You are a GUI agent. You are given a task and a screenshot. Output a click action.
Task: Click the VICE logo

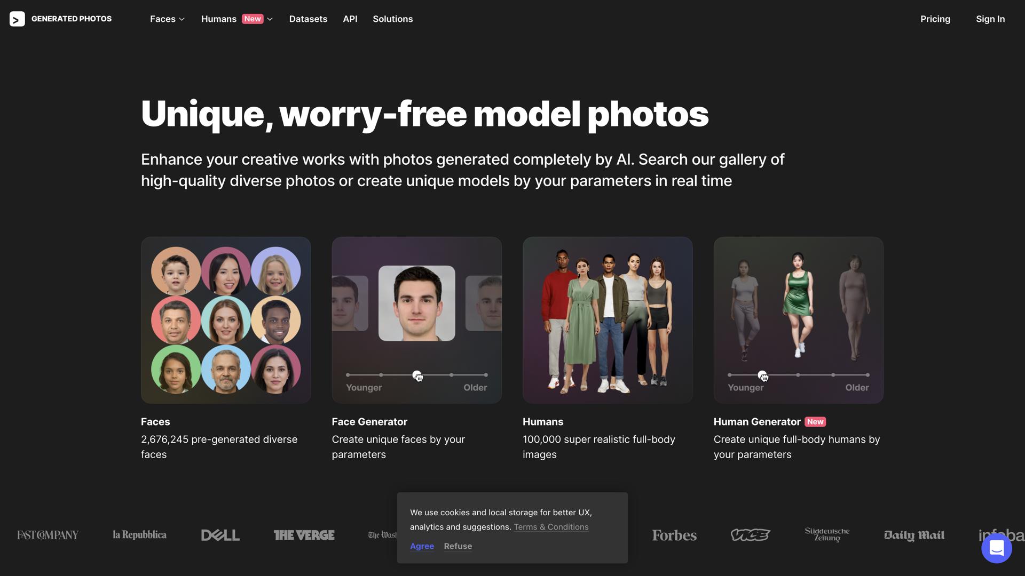pyautogui.click(x=750, y=535)
